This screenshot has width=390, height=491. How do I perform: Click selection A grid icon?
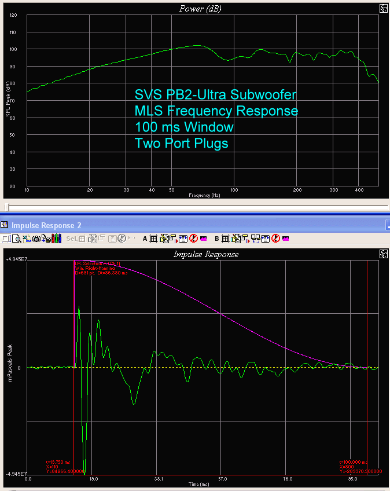(x=154, y=239)
